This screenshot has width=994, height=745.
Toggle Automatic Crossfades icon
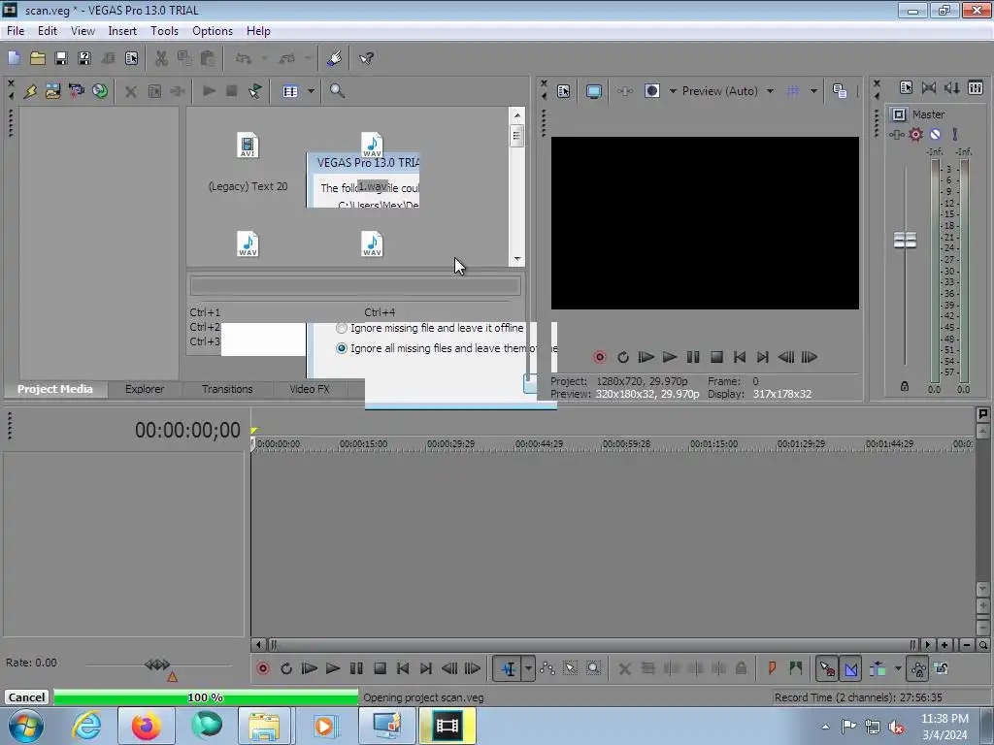click(x=851, y=668)
